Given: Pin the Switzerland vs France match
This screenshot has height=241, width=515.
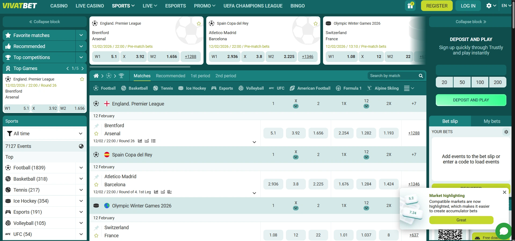Looking at the screenshot, I should point(97,228).
